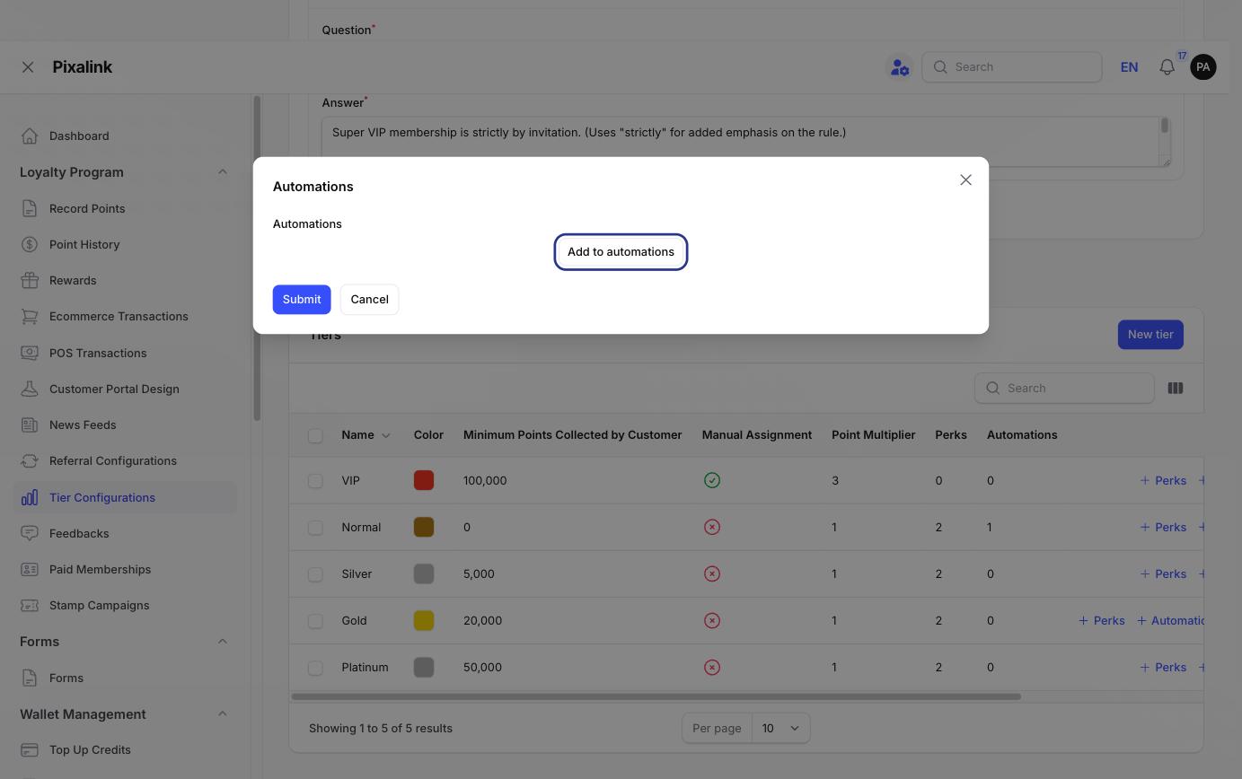Click the News Feeds newspaper icon
Image resolution: width=1242 pixels, height=779 pixels.
[30, 425]
